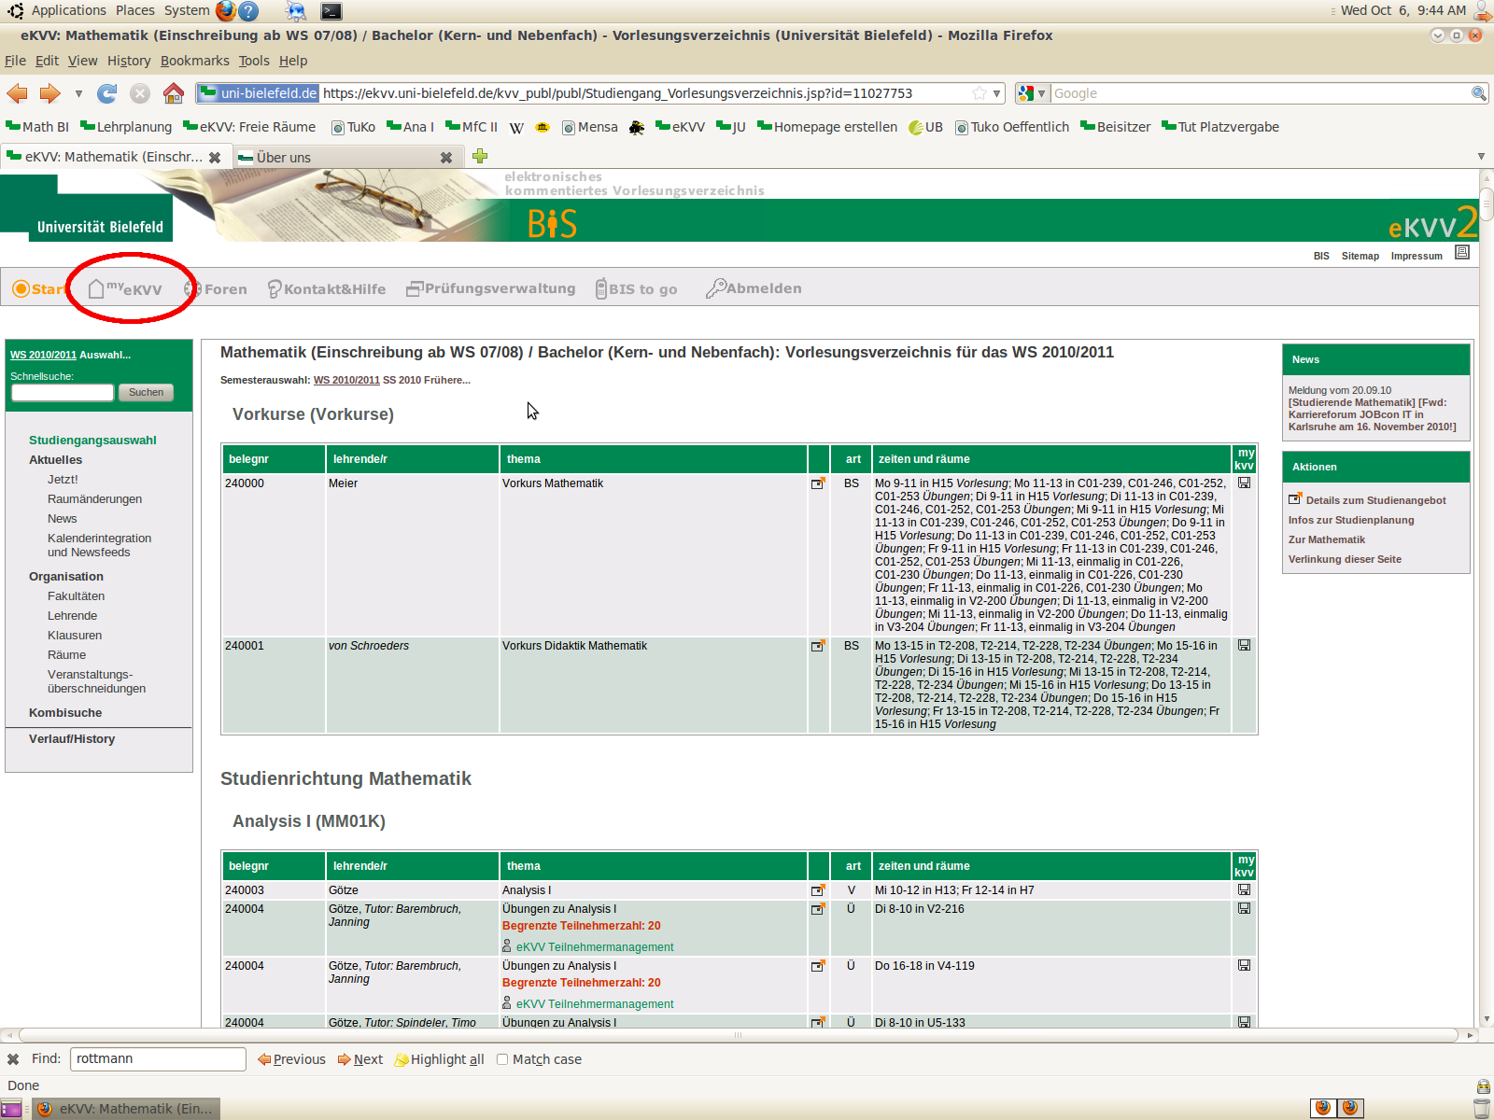The height and width of the screenshot is (1120, 1494).
Task: Click the Google search box
Action: pyautogui.click(x=1261, y=93)
